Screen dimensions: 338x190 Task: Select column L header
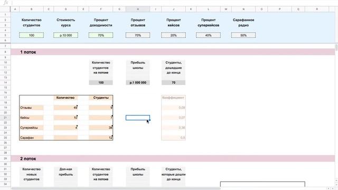(x=208, y=9)
